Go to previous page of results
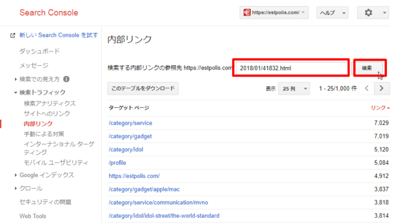409x223 pixels. tap(366, 88)
